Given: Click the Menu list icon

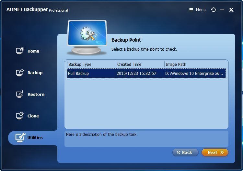Looking at the screenshot, I should [191, 10].
